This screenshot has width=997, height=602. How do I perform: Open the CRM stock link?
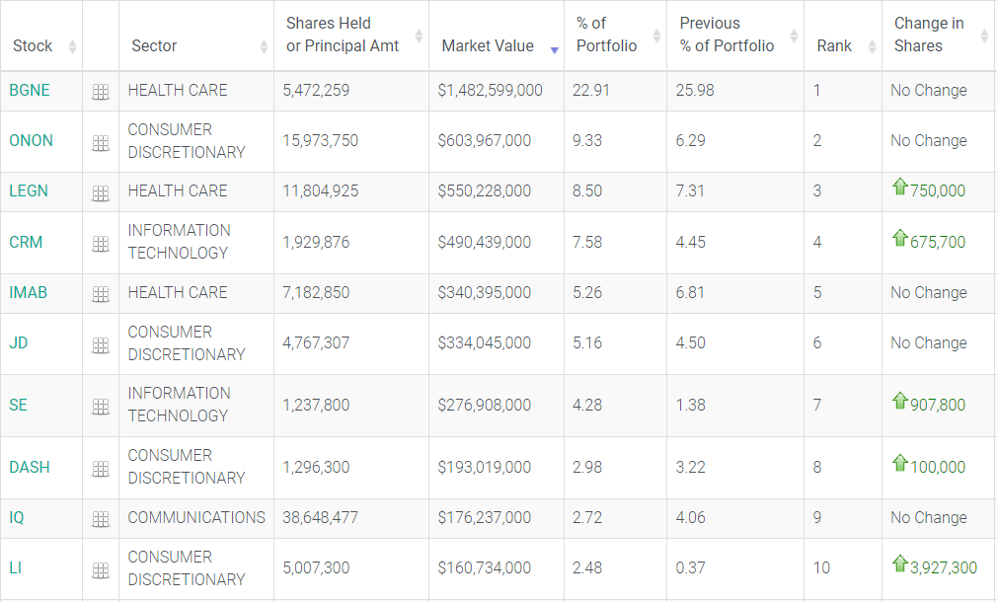click(x=26, y=242)
